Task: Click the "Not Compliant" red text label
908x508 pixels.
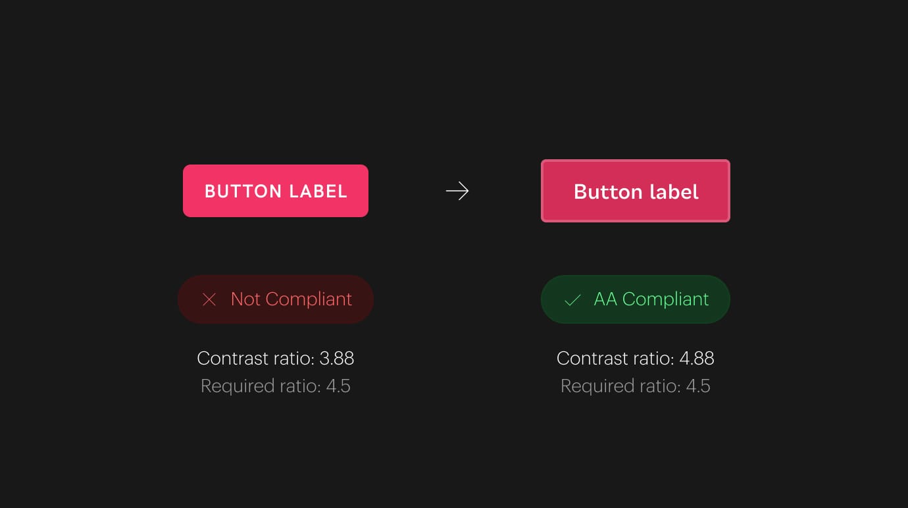Action: coord(291,299)
